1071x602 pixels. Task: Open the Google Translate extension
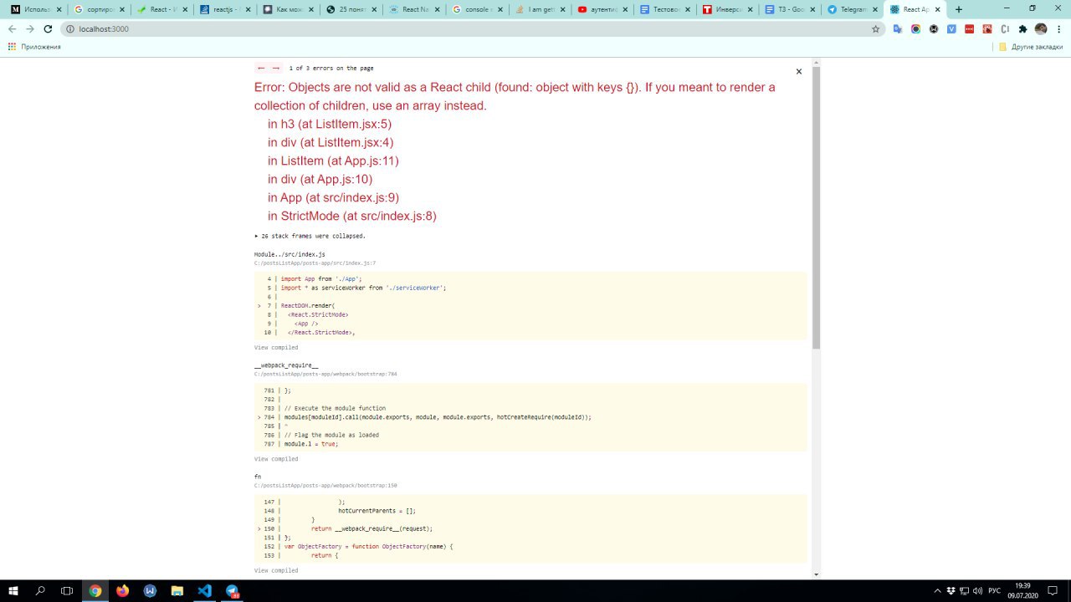[x=898, y=28]
